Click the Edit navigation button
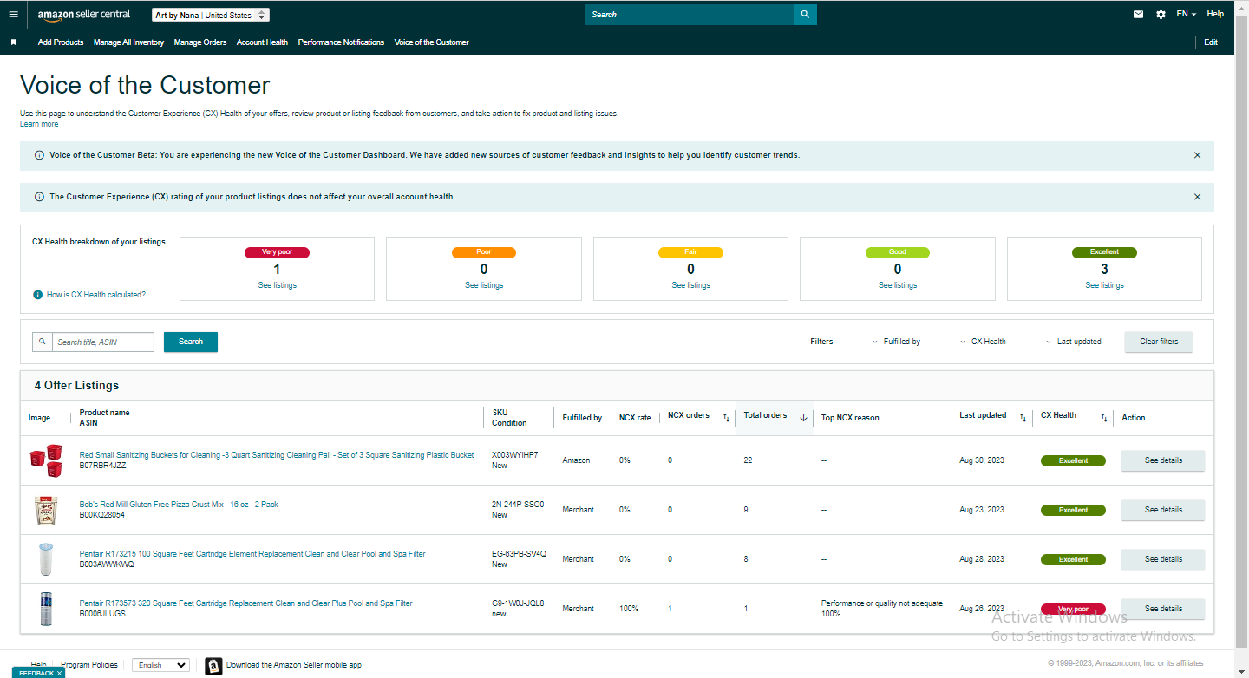Image resolution: width=1249 pixels, height=678 pixels. [x=1211, y=42]
